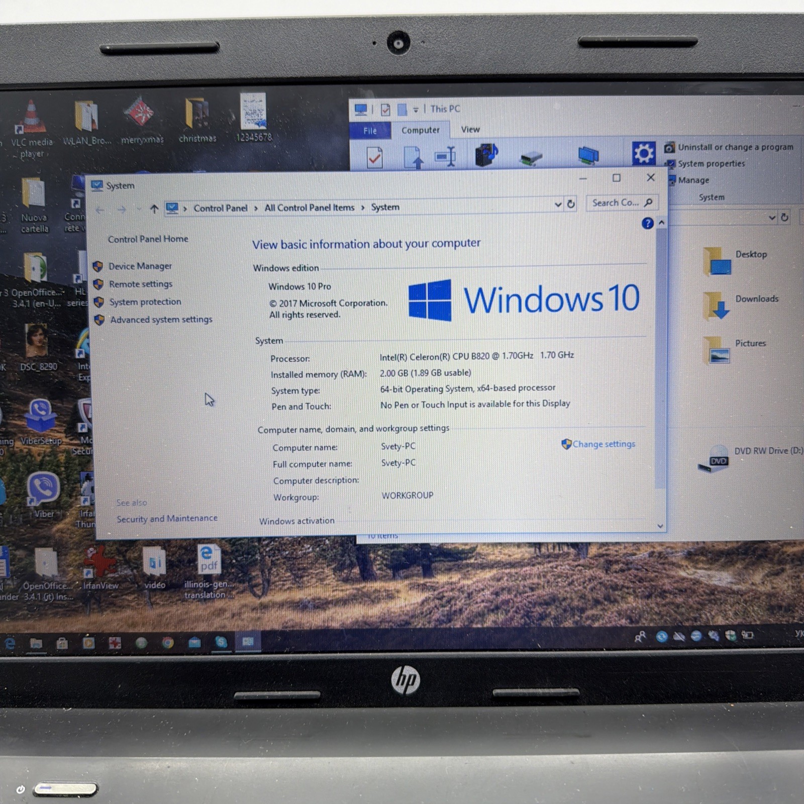Select the ViberSetup desktop icon
804x804 pixels.
pyautogui.click(x=41, y=422)
